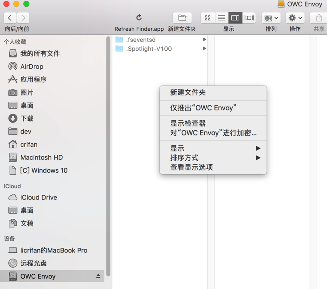327x289 pixels.
Task: Click the sidebar vertical scrollbar
Action: [x=108, y=156]
